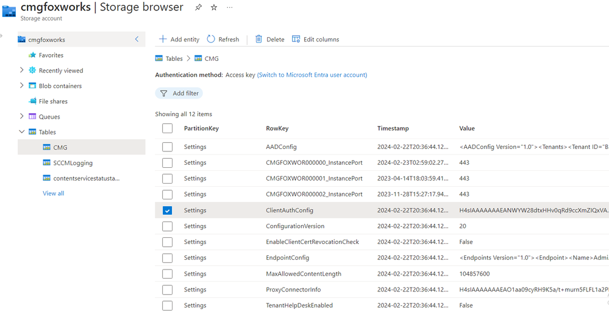Viewport: 609px width, 312px height.
Task: Click the Tables icon in sidebar
Action: coord(32,132)
